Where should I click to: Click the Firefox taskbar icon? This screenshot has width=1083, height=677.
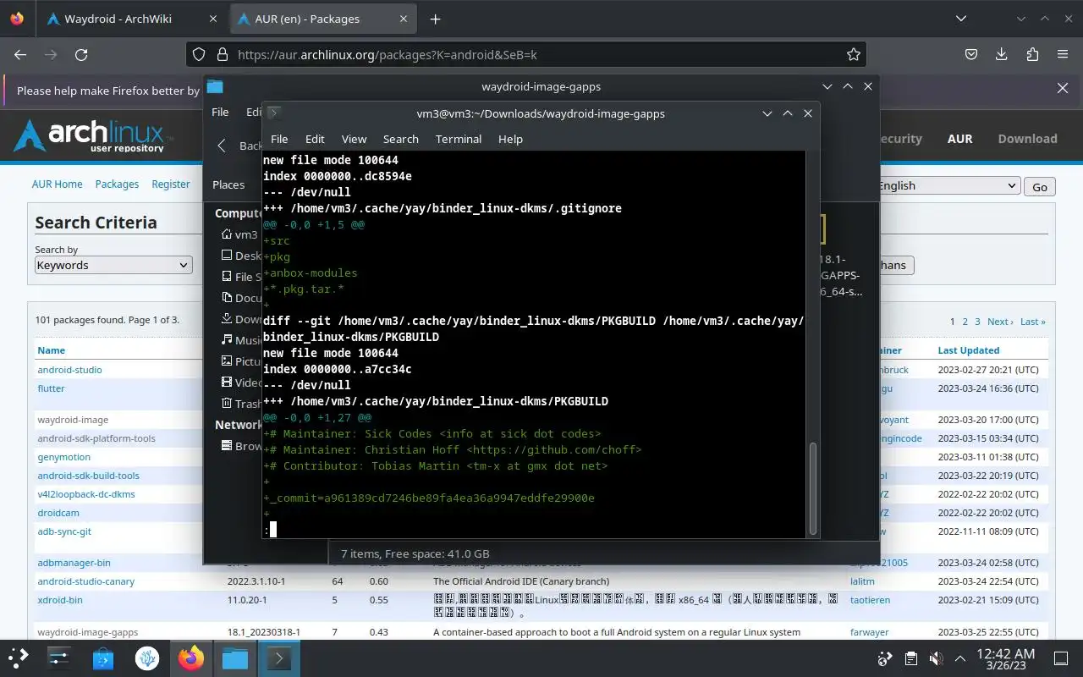[191, 658]
